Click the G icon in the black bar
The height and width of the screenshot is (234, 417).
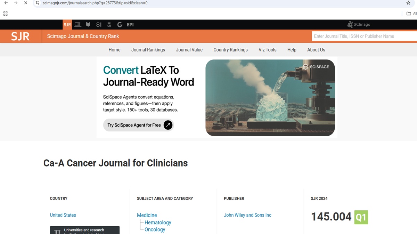click(120, 25)
